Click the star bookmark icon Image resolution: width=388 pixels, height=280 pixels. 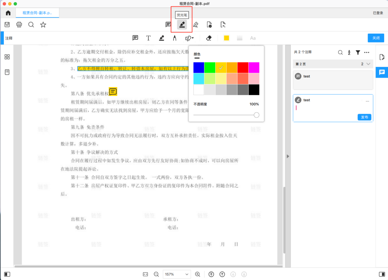click(43, 25)
